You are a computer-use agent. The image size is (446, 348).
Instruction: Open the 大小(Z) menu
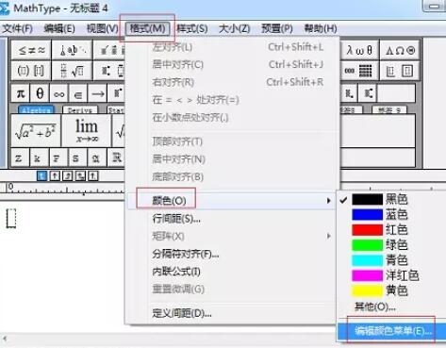coord(235,28)
